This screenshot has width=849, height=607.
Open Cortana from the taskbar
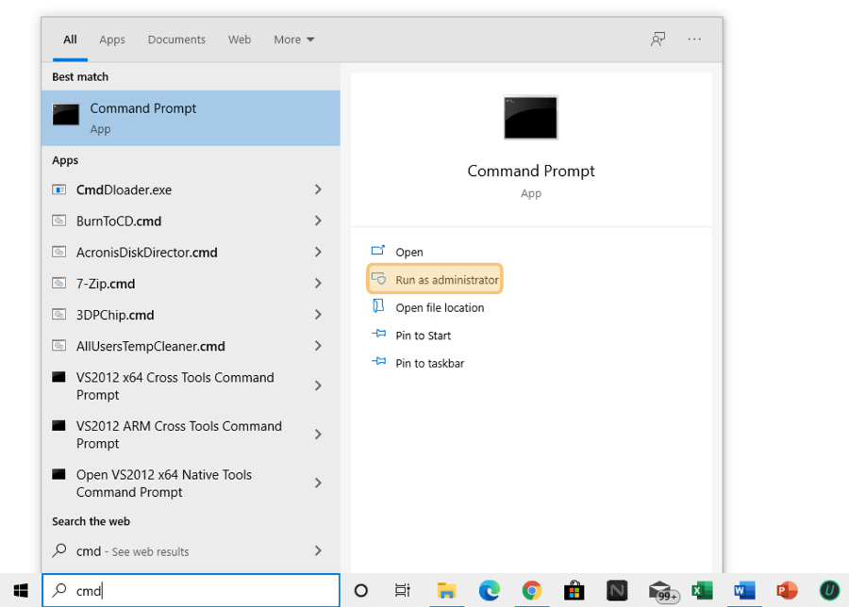[x=361, y=590]
